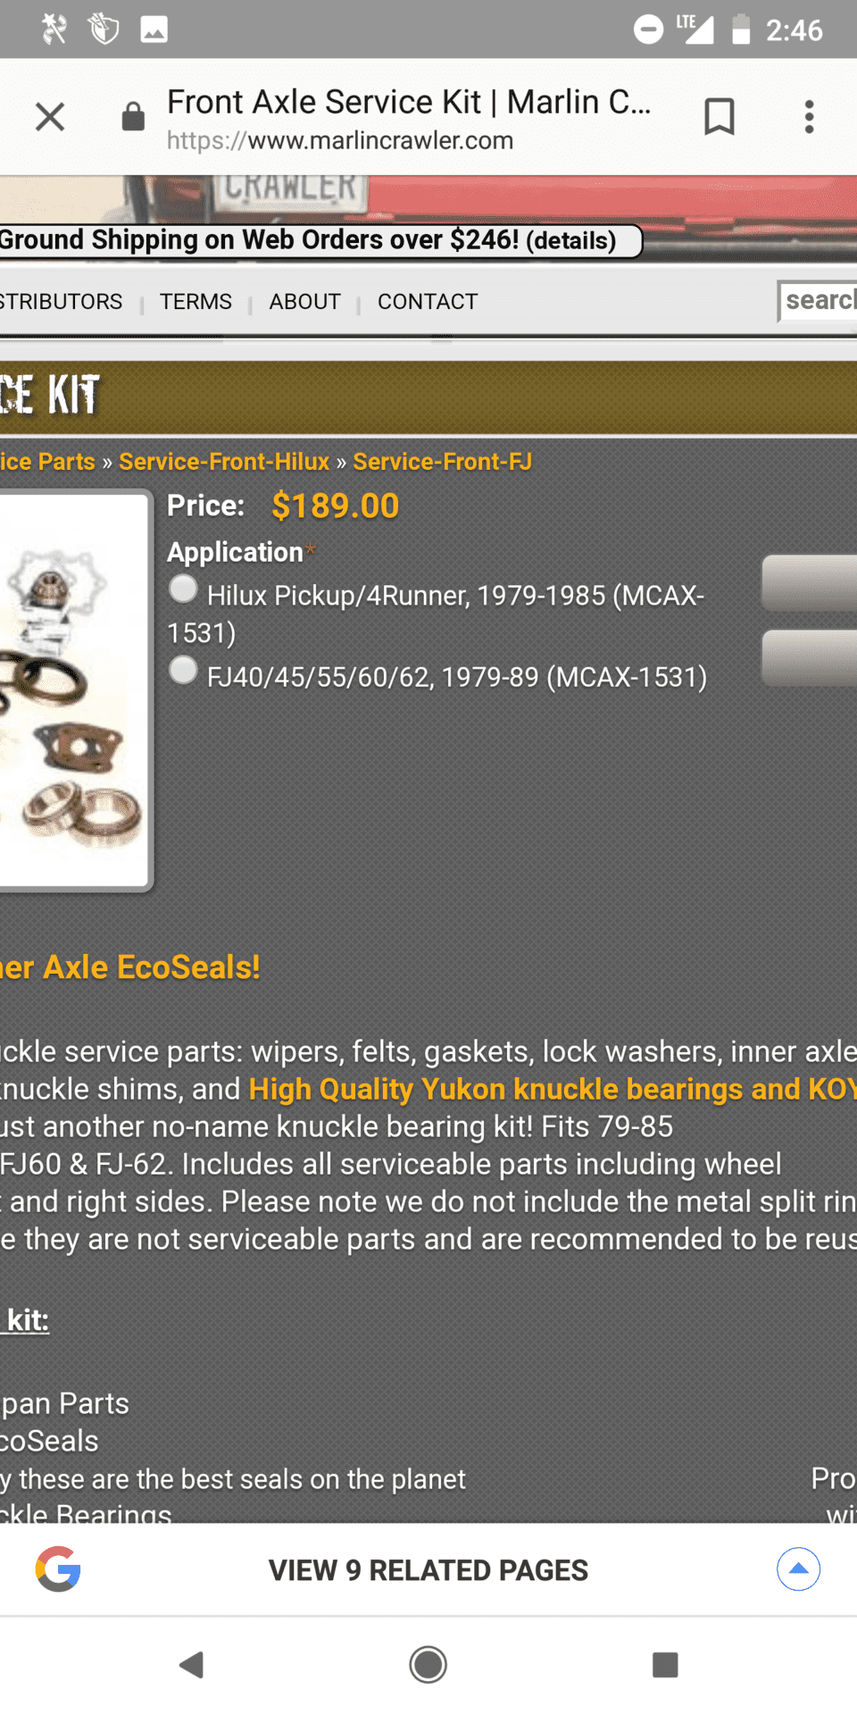This screenshot has width=857, height=1715.
Task: Select FJ40/45/55/60/62 1979-89 radio option
Action: [183, 670]
